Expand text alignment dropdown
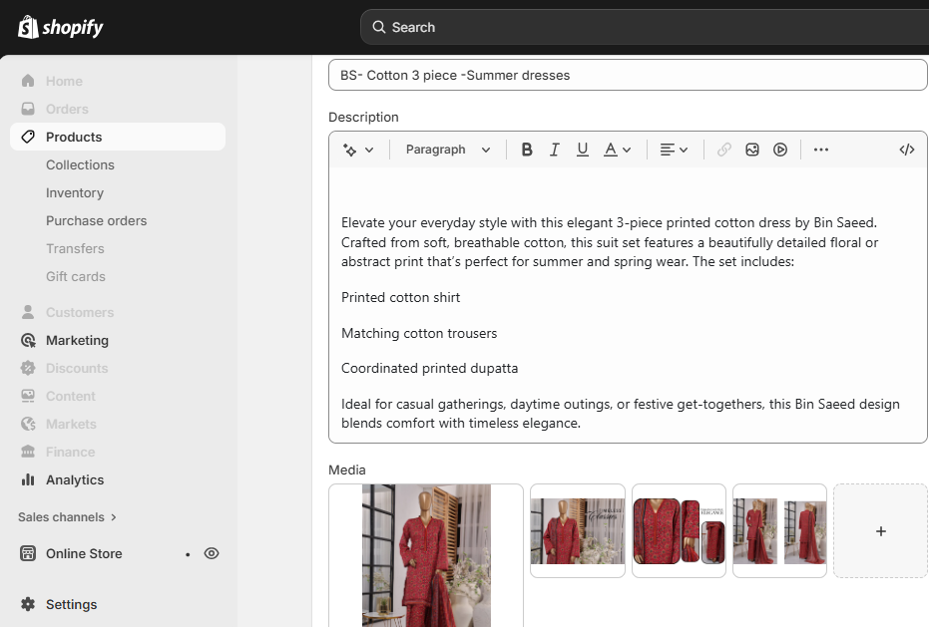929x627 pixels. [675, 150]
